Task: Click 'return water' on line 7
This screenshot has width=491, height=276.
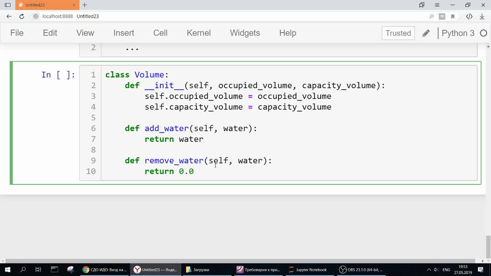Action: pos(174,139)
